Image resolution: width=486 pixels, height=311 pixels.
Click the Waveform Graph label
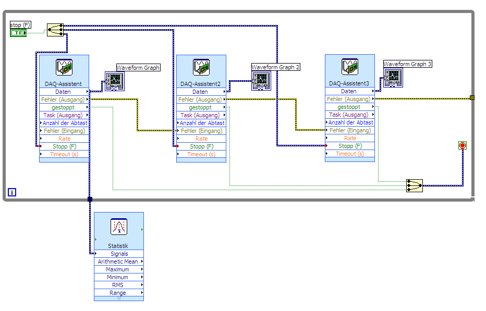[138, 68]
